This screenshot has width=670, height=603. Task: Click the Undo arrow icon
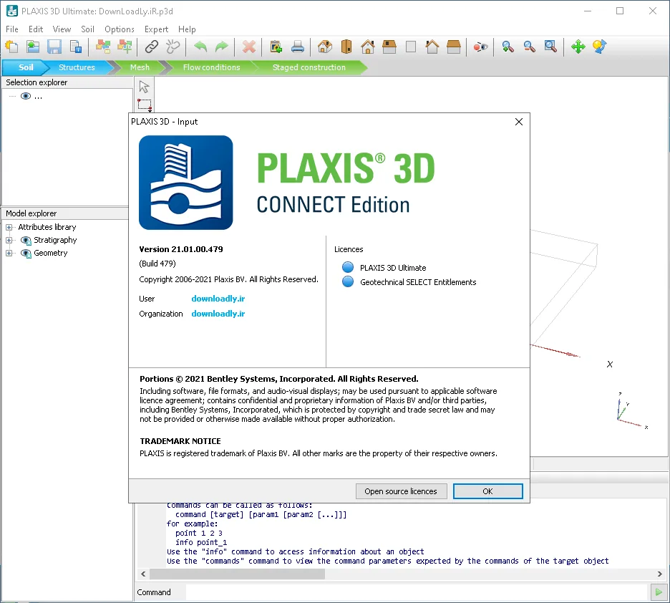(200, 47)
